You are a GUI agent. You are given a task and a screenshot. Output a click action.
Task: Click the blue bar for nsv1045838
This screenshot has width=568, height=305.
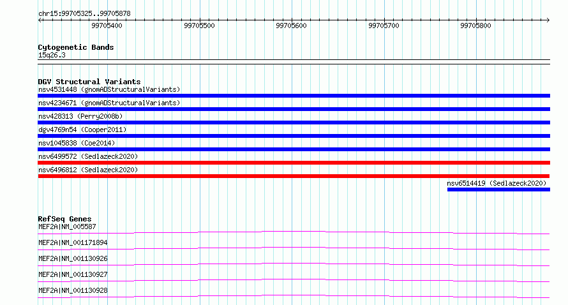(294, 149)
